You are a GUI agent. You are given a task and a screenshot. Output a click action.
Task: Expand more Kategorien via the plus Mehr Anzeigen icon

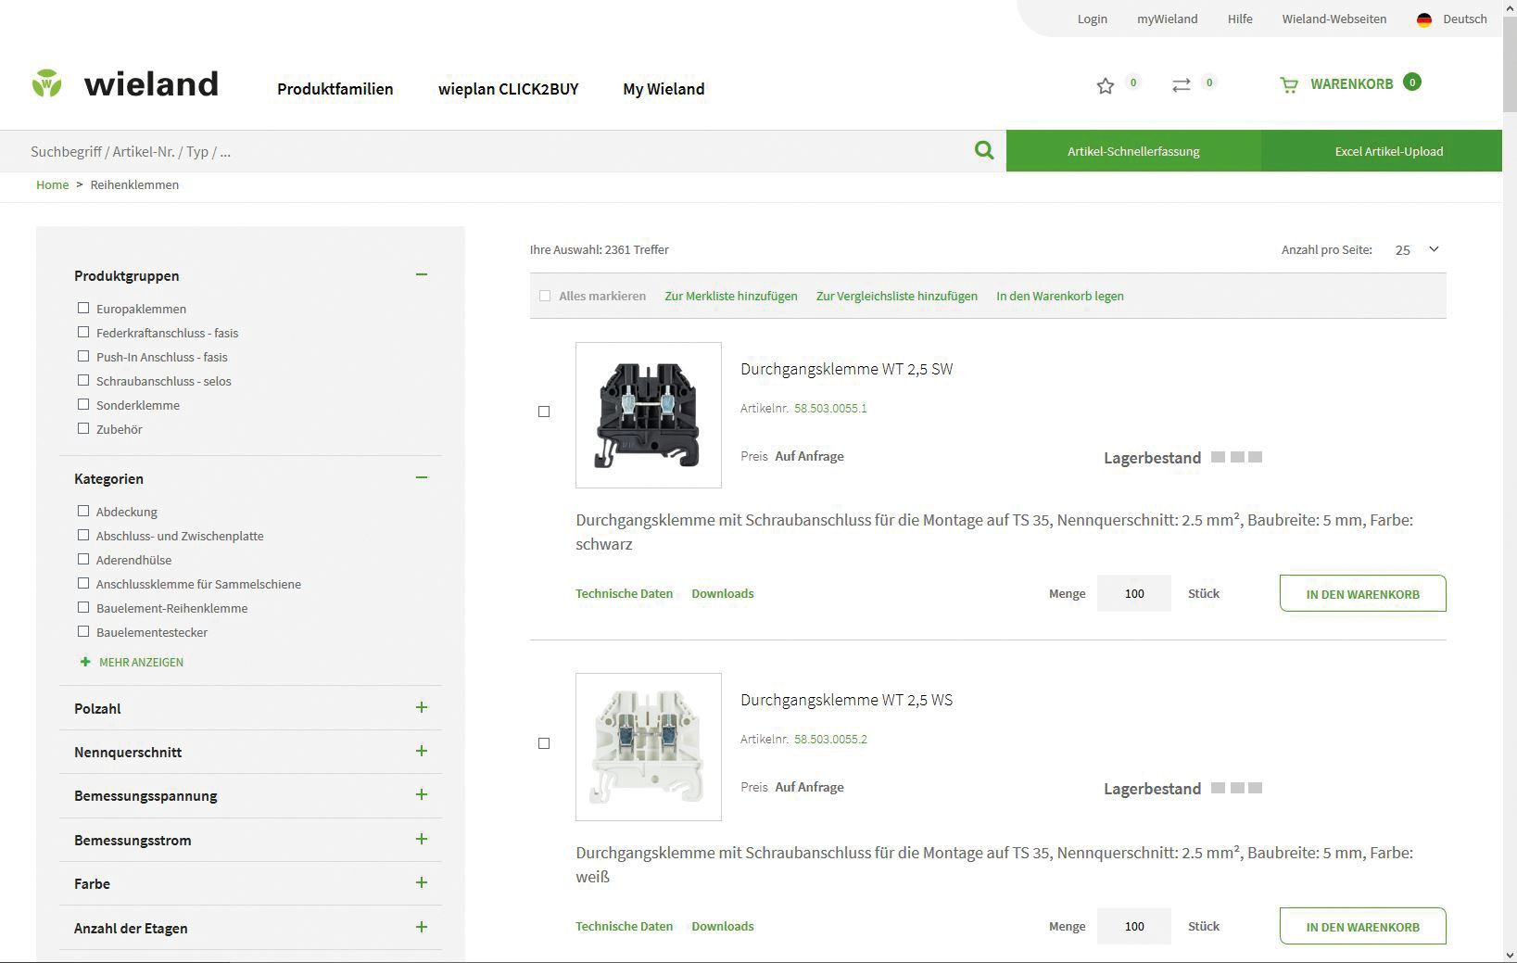click(85, 662)
